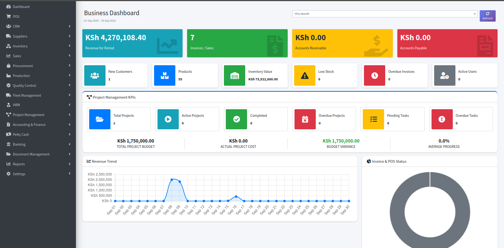The height and width of the screenshot is (248, 504).
Task: Click the green Inventory Value warehouse icon
Action: [235, 75]
